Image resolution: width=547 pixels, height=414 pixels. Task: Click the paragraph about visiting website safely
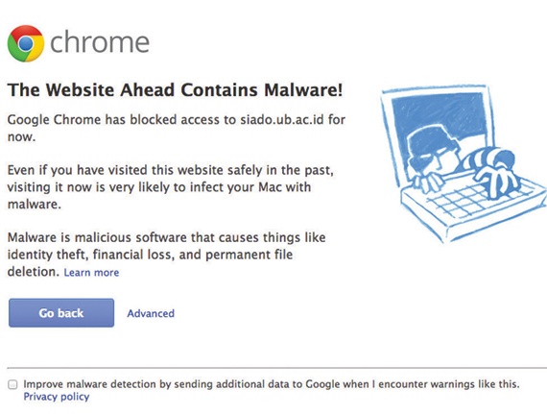coord(170,186)
